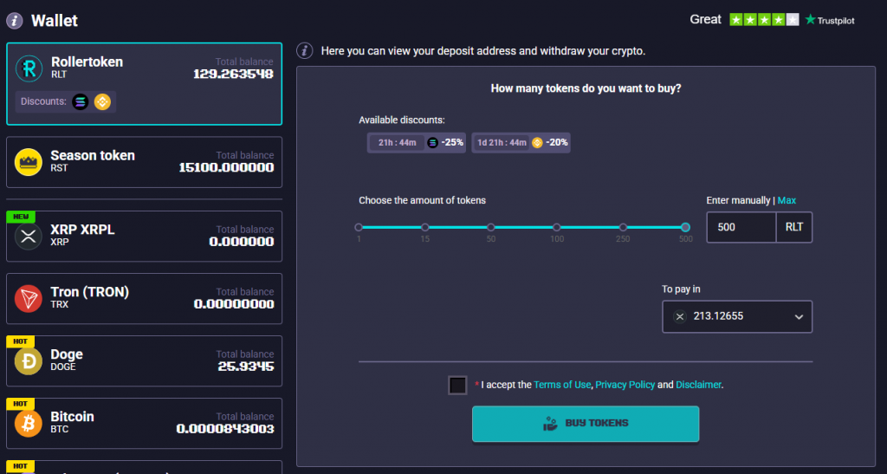This screenshot has height=474, width=887.
Task: Click the XRP balance 0.000000
Action: point(242,242)
